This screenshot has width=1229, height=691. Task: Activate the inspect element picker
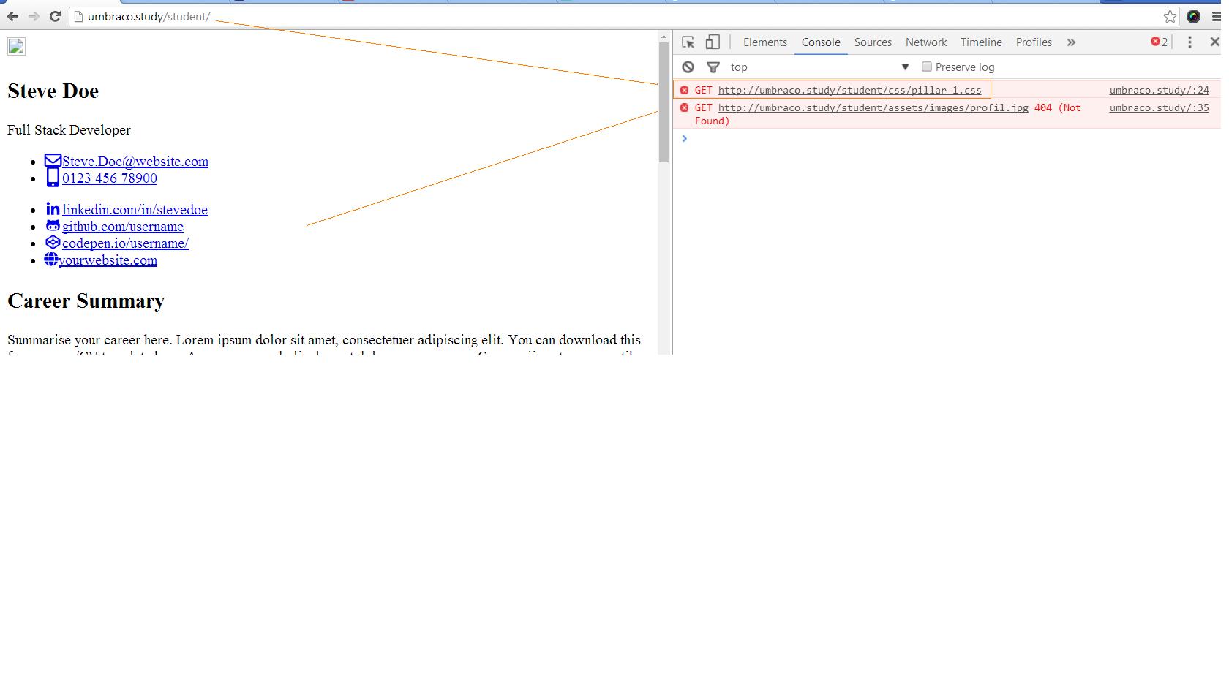tap(688, 42)
